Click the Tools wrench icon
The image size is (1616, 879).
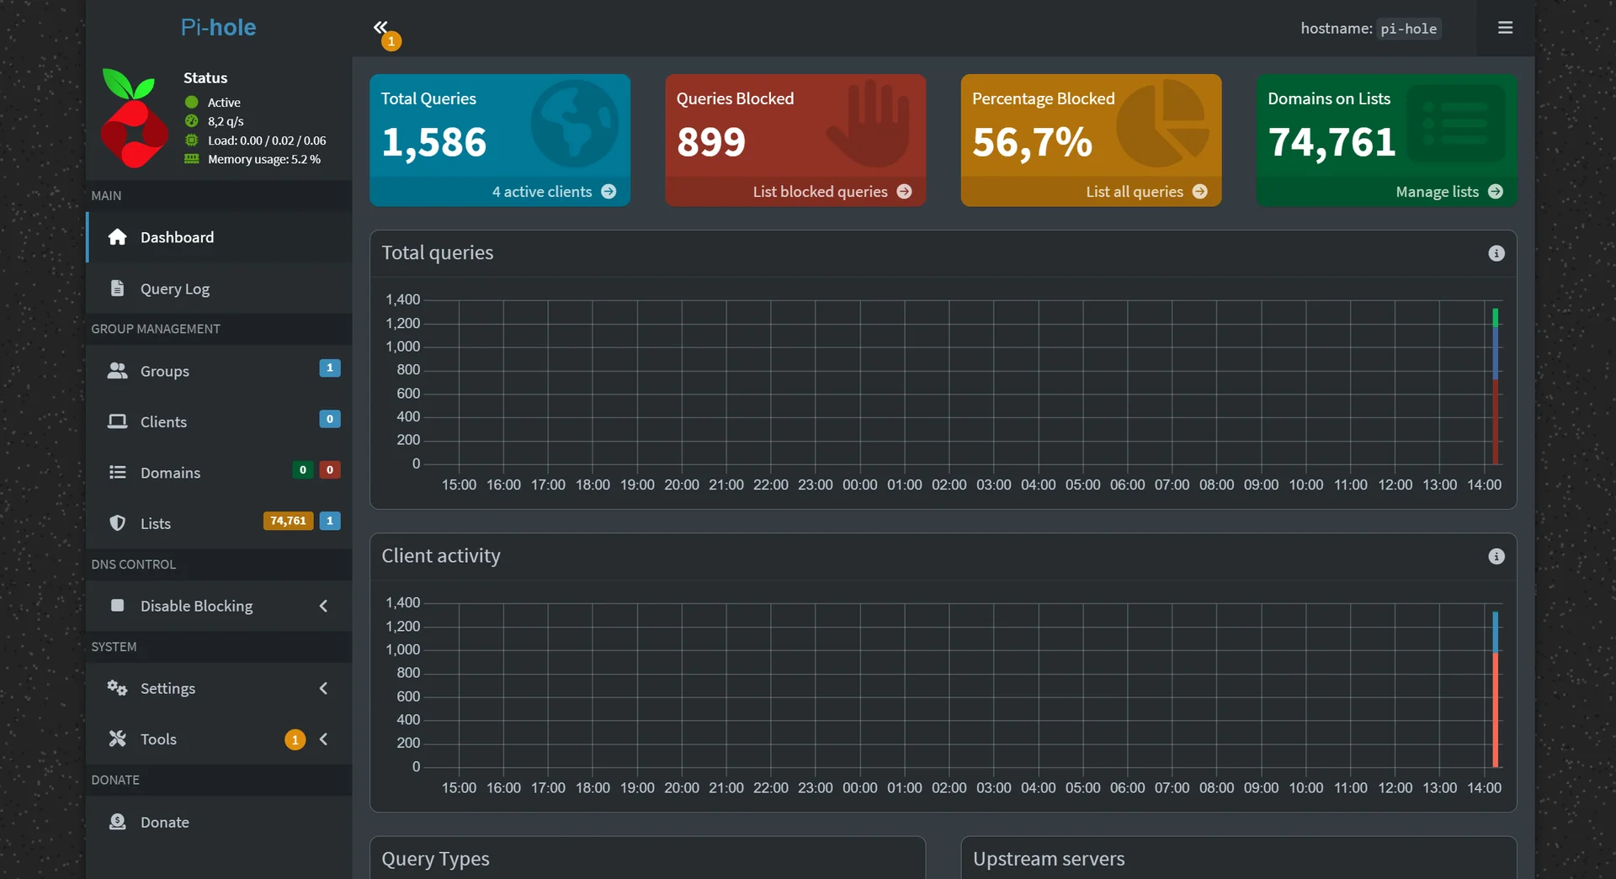pos(118,739)
